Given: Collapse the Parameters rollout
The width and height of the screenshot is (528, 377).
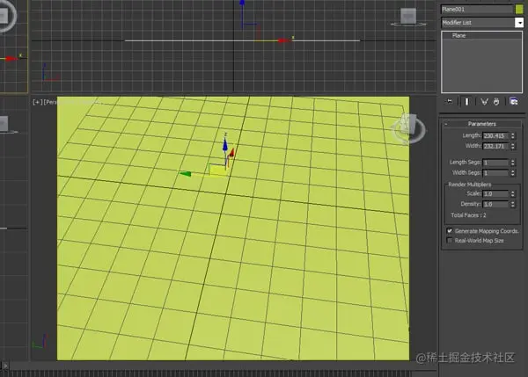Looking at the screenshot, I should pos(482,124).
